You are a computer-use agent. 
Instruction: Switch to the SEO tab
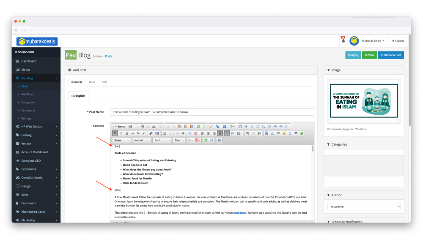(104, 82)
